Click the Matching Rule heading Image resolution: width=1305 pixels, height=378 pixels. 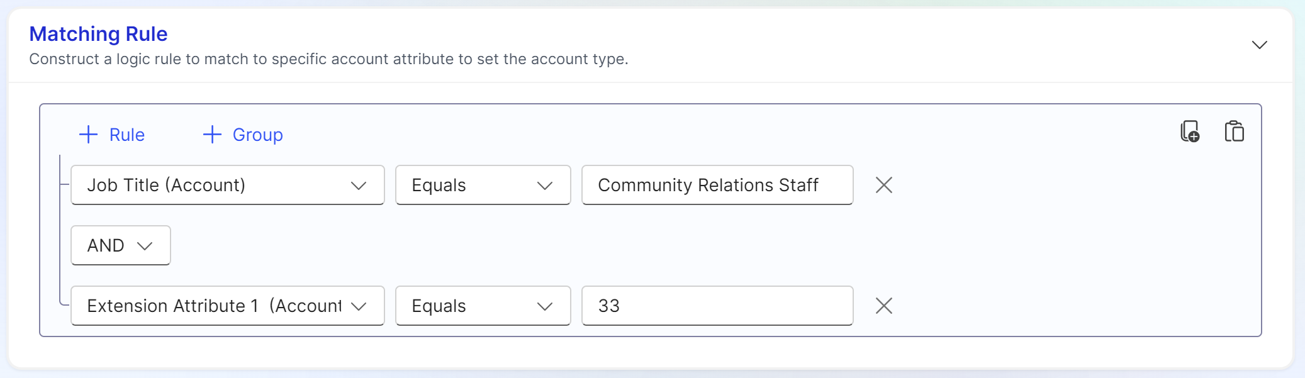[99, 34]
